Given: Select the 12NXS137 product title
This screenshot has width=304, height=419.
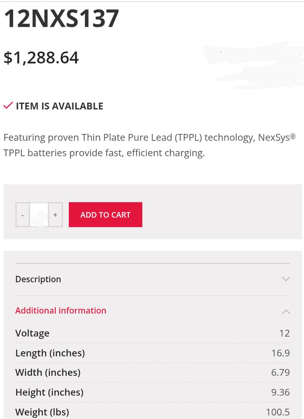Looking at the screenshot, I should coord(61,19).
